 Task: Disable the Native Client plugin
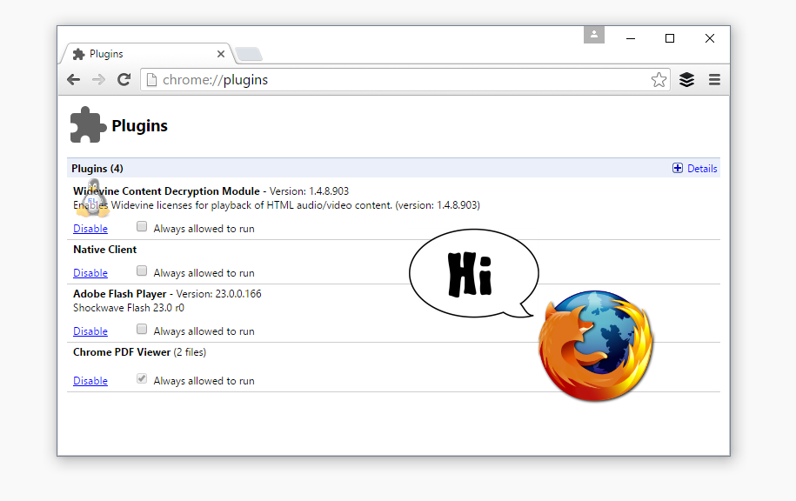pyautogui.click(x=90, y=272)
